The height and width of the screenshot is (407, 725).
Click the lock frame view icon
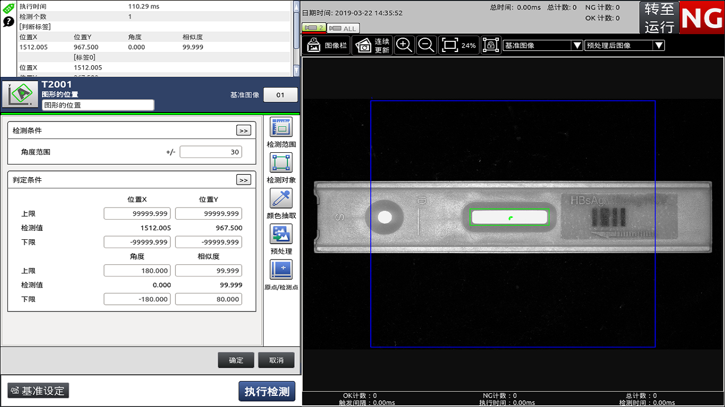[491, 46]
